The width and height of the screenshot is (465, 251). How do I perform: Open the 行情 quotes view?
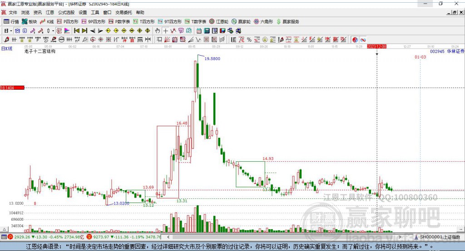pos(11,22)
